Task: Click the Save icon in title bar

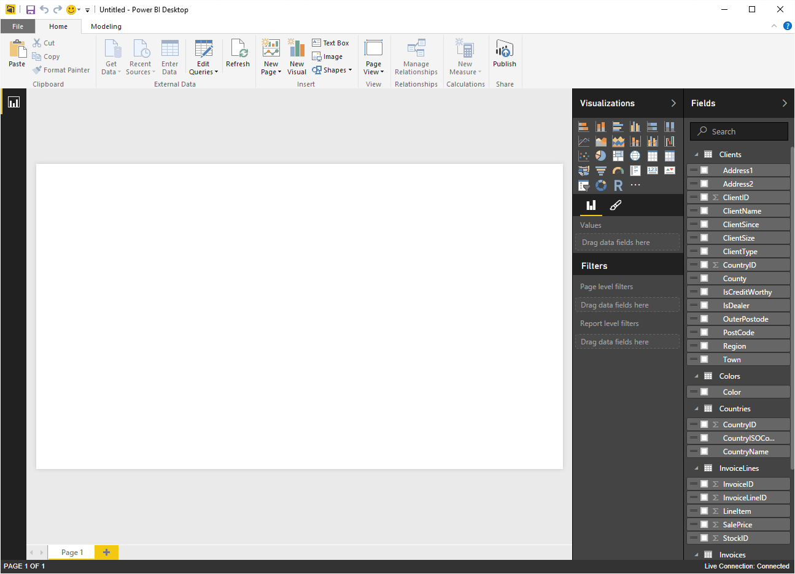Action: (x=31, y=10)
